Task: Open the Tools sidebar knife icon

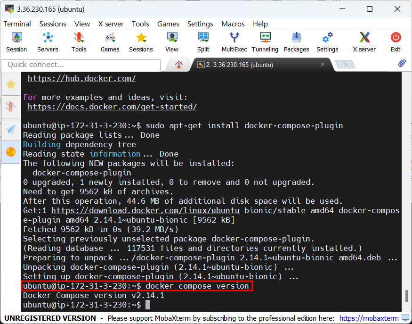Action: [x=11, y=107]
